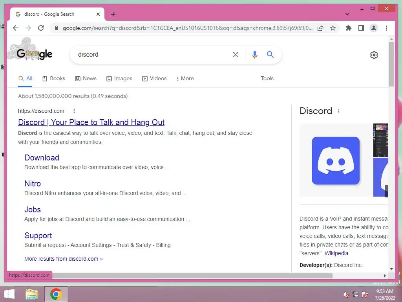Image resolution: width=402 pixels, height=302 pixels.
Task: Switch to Images results
Action: pos(119,79)
